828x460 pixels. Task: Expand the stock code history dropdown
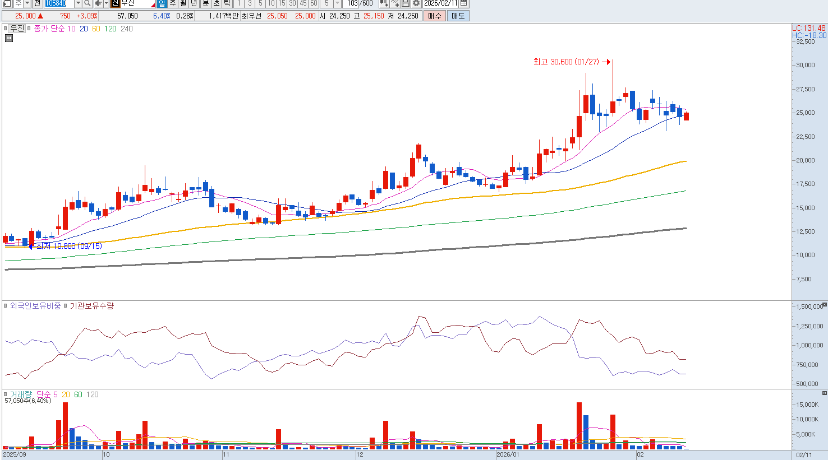[78, 3]
